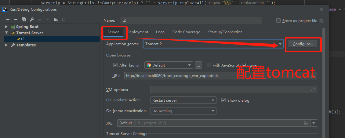Click IntelliJ logo in dialog title
The image size is (345, 138).
[x=5, y=9]
